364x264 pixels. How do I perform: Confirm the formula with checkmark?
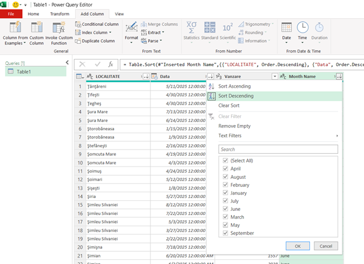point(98,64)
